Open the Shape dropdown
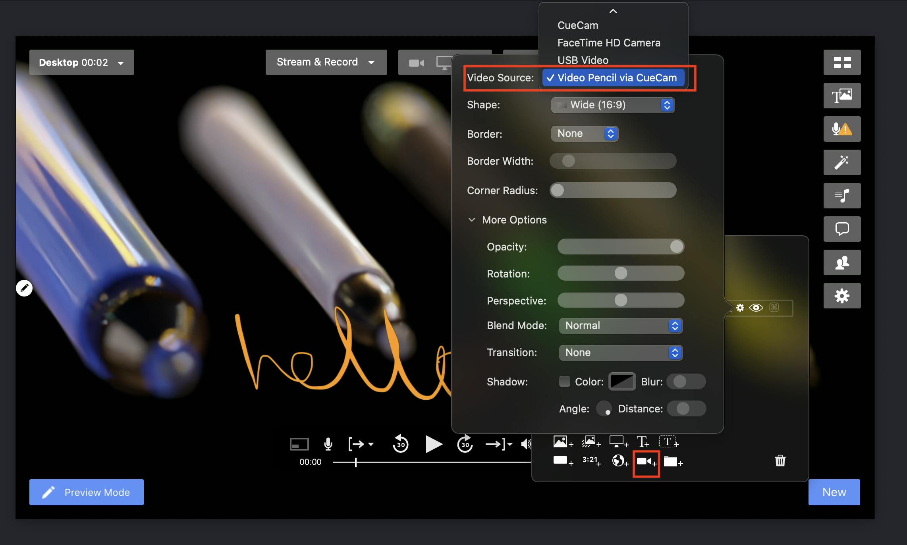Screen dimensions: 907x545 click(612, 105)
